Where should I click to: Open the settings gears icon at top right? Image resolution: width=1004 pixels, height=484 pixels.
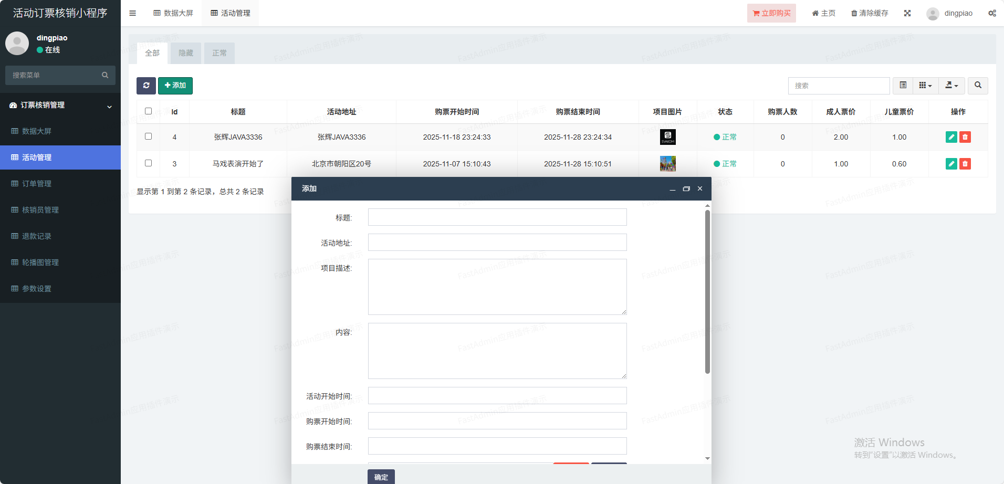point(991,13)
